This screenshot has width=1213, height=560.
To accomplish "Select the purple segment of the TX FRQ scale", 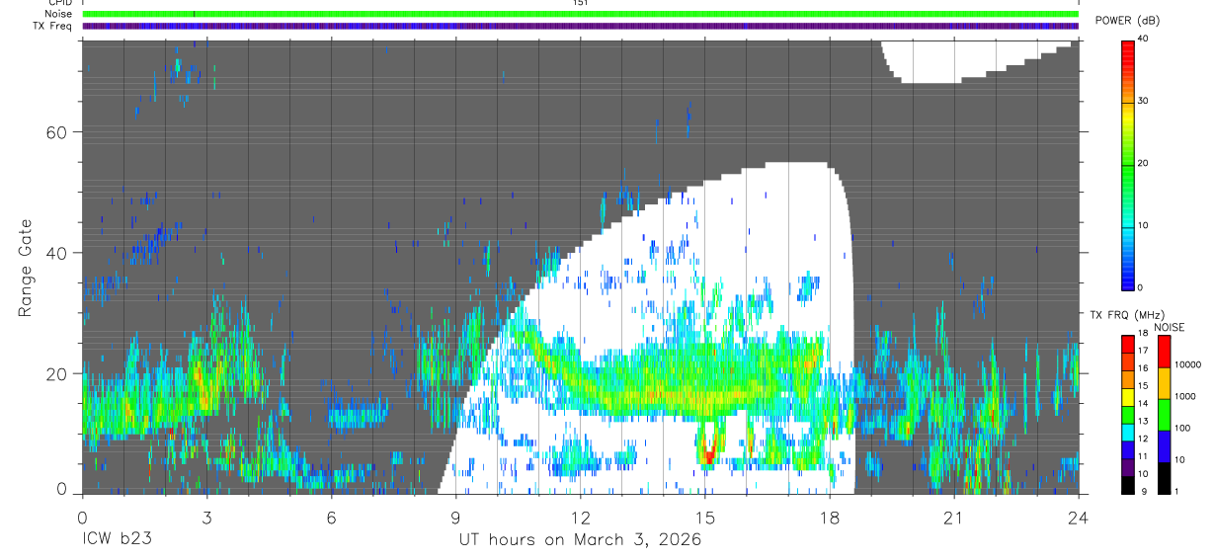I will 1127,467.
